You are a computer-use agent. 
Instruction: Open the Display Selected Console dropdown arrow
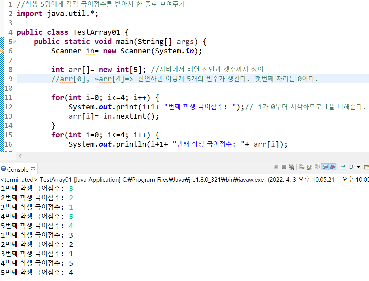pos(358,167)
